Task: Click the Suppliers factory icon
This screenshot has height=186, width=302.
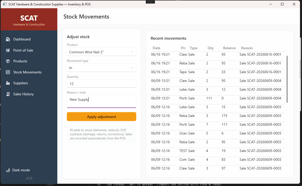Action: pyautogui.click(x=8, y=83)
